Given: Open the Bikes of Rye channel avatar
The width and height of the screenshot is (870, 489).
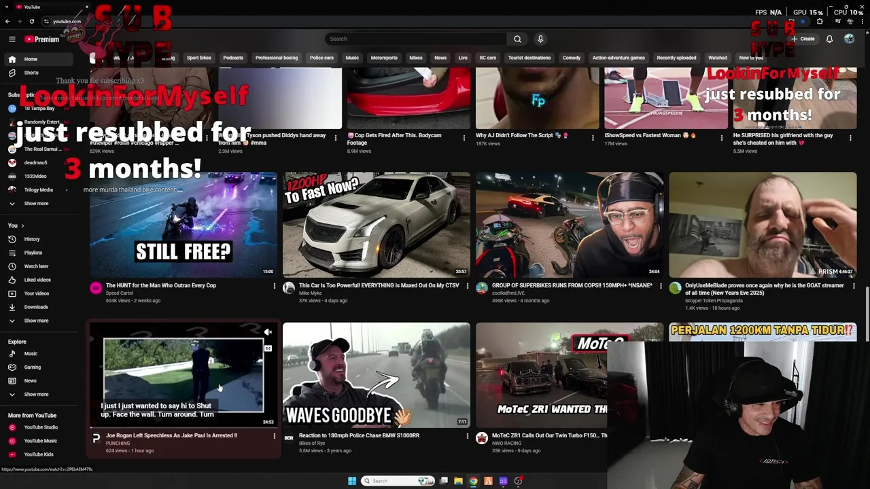Looking at the screenshot, I should (289, 438).
